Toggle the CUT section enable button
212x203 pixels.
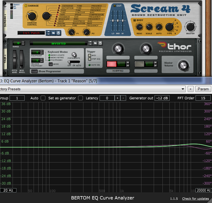(x=115, y=6)
